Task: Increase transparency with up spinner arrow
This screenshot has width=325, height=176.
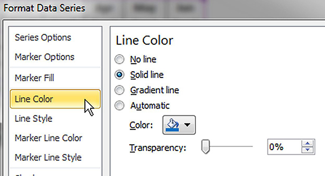Action: coord(308,144)
